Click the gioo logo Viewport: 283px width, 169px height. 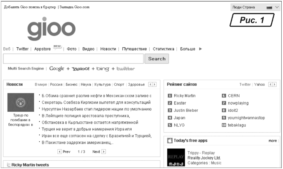pos(51,29)
